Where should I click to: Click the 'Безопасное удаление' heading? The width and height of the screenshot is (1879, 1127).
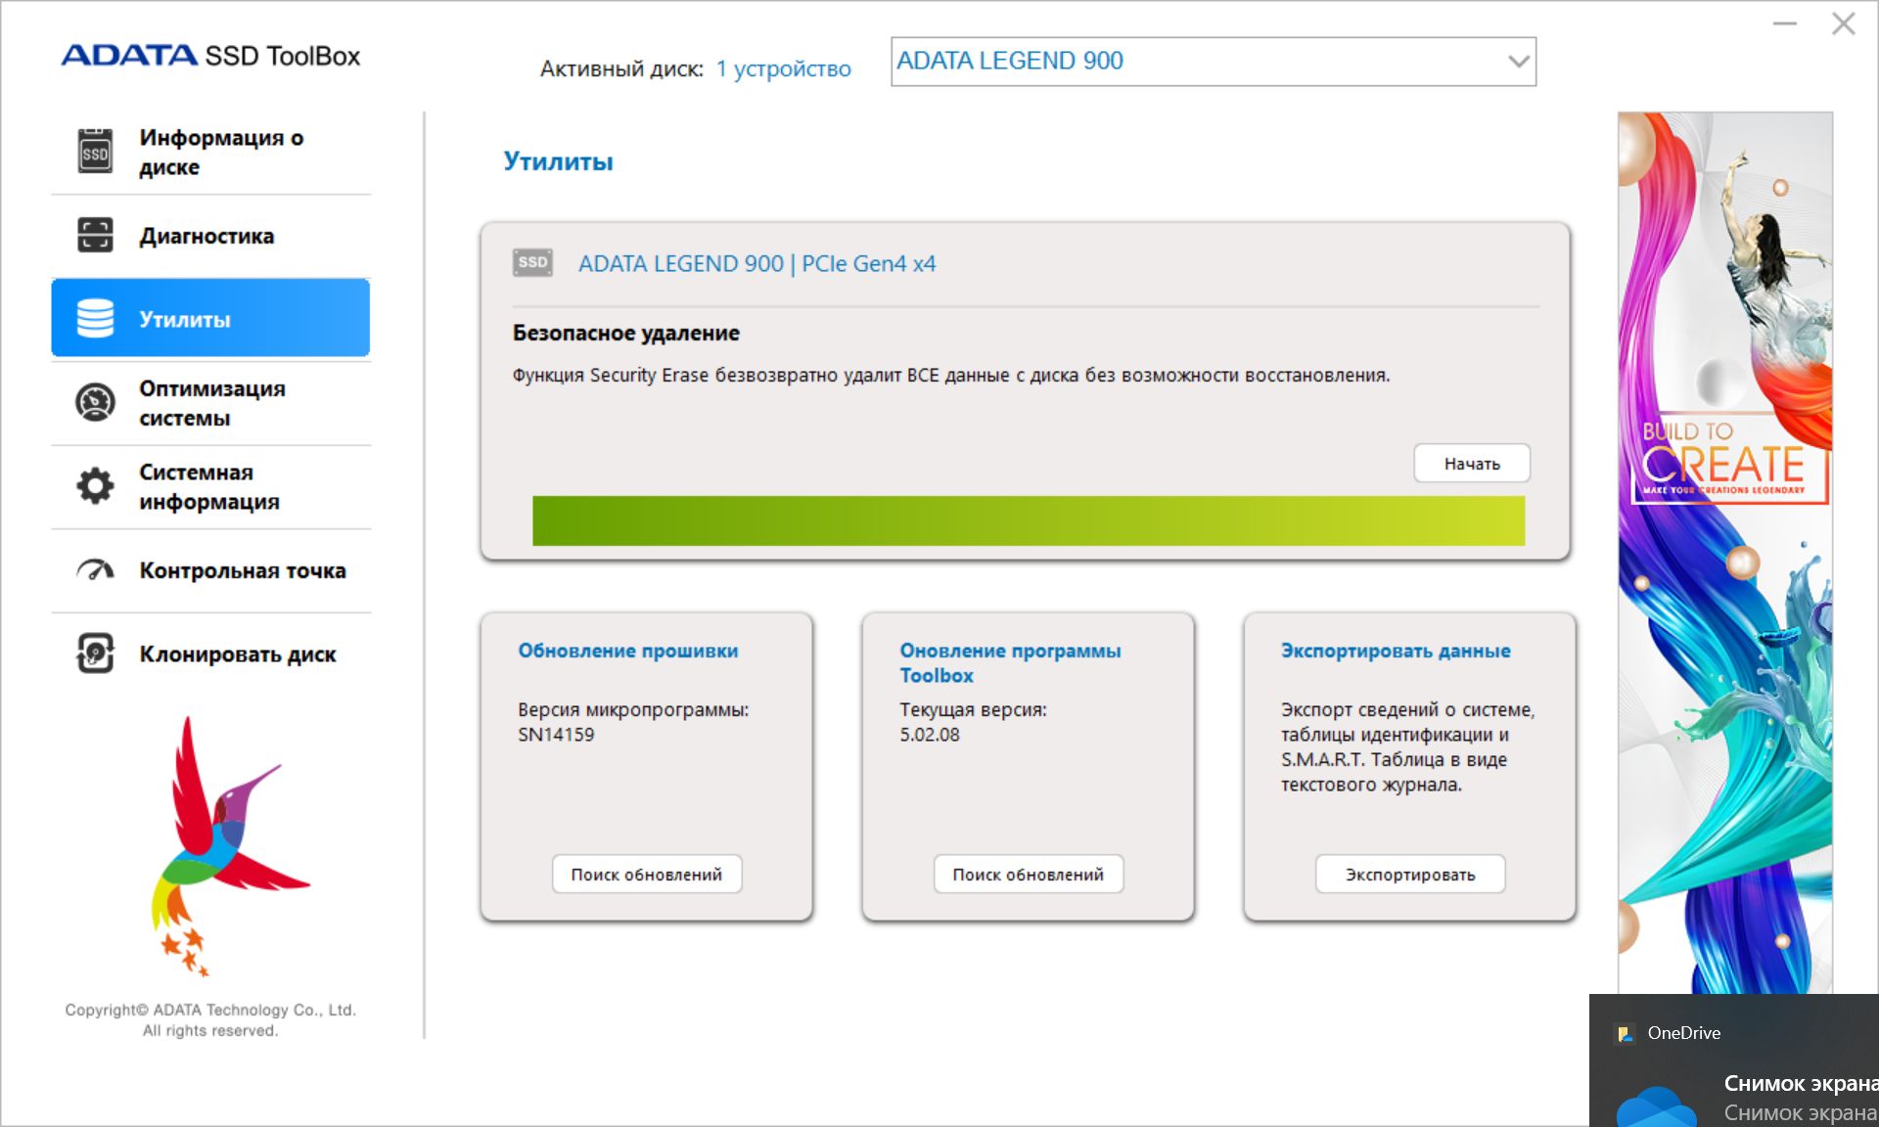click(626, 333)
